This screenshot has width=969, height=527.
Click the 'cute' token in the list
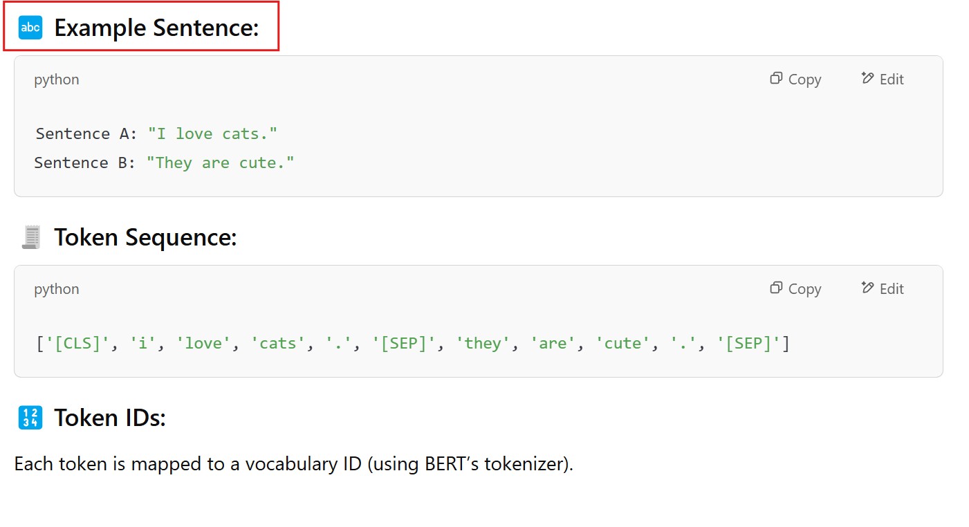622,344
